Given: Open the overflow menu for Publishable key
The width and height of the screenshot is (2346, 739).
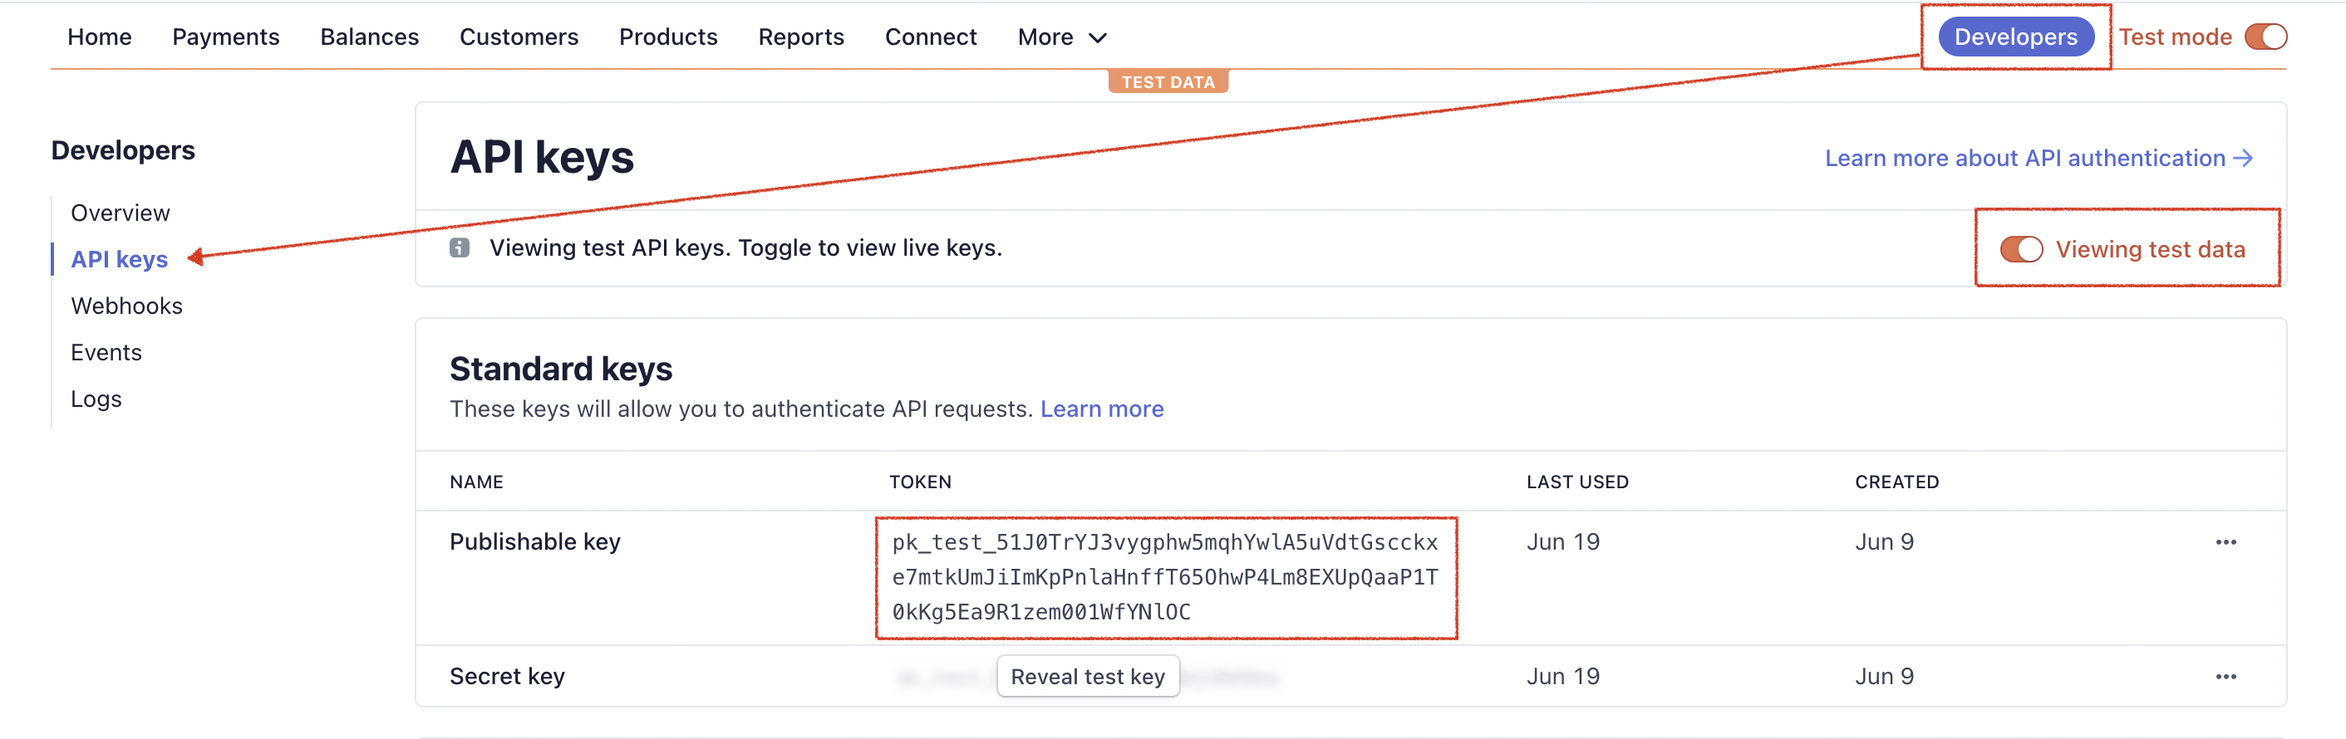Looking at the screenshot, I should (x=2226, y=541).
